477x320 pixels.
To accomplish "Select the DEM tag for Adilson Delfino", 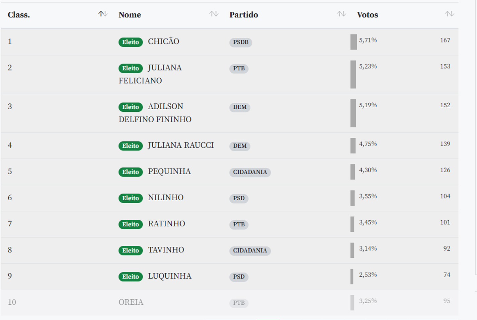I will (240, 107).
